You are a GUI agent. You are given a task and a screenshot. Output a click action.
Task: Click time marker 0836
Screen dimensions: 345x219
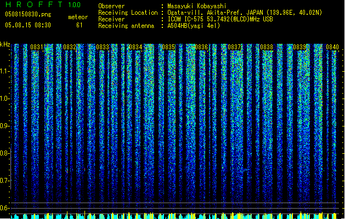201,47
